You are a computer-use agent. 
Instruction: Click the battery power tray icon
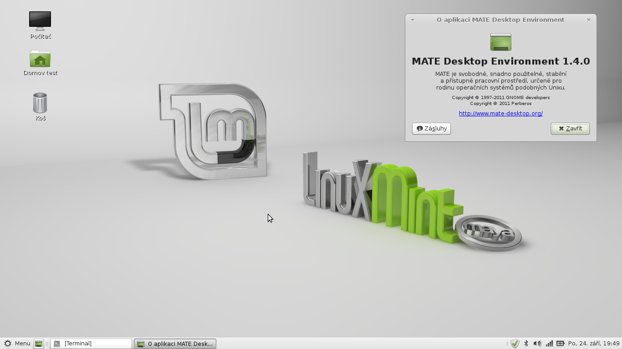coord(560,344)
